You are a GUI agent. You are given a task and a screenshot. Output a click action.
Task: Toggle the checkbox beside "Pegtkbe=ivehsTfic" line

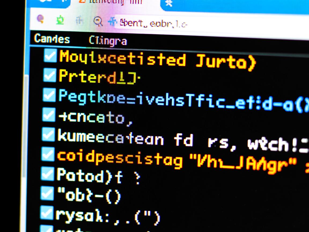tap(49, 95)
